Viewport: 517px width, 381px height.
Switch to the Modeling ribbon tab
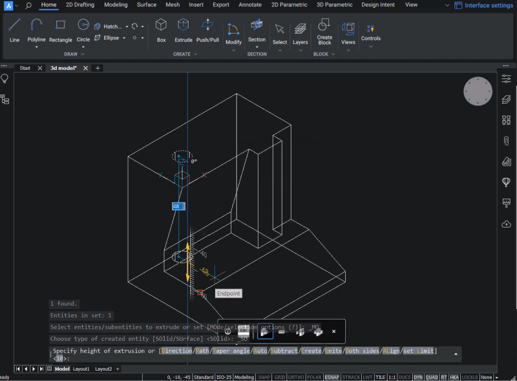pos(116,5)
